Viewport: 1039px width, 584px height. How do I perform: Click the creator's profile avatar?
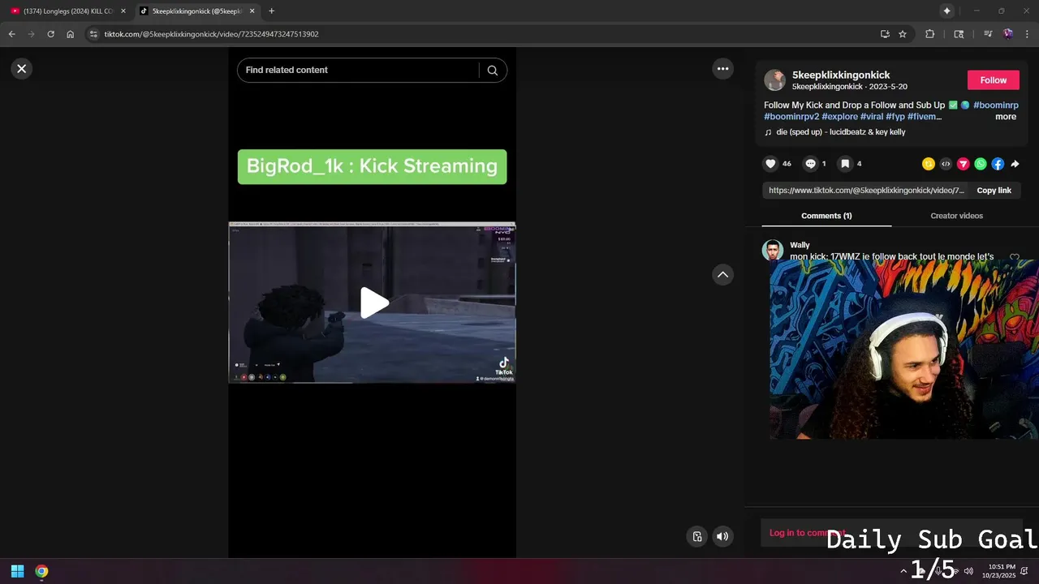pos(775,80)
